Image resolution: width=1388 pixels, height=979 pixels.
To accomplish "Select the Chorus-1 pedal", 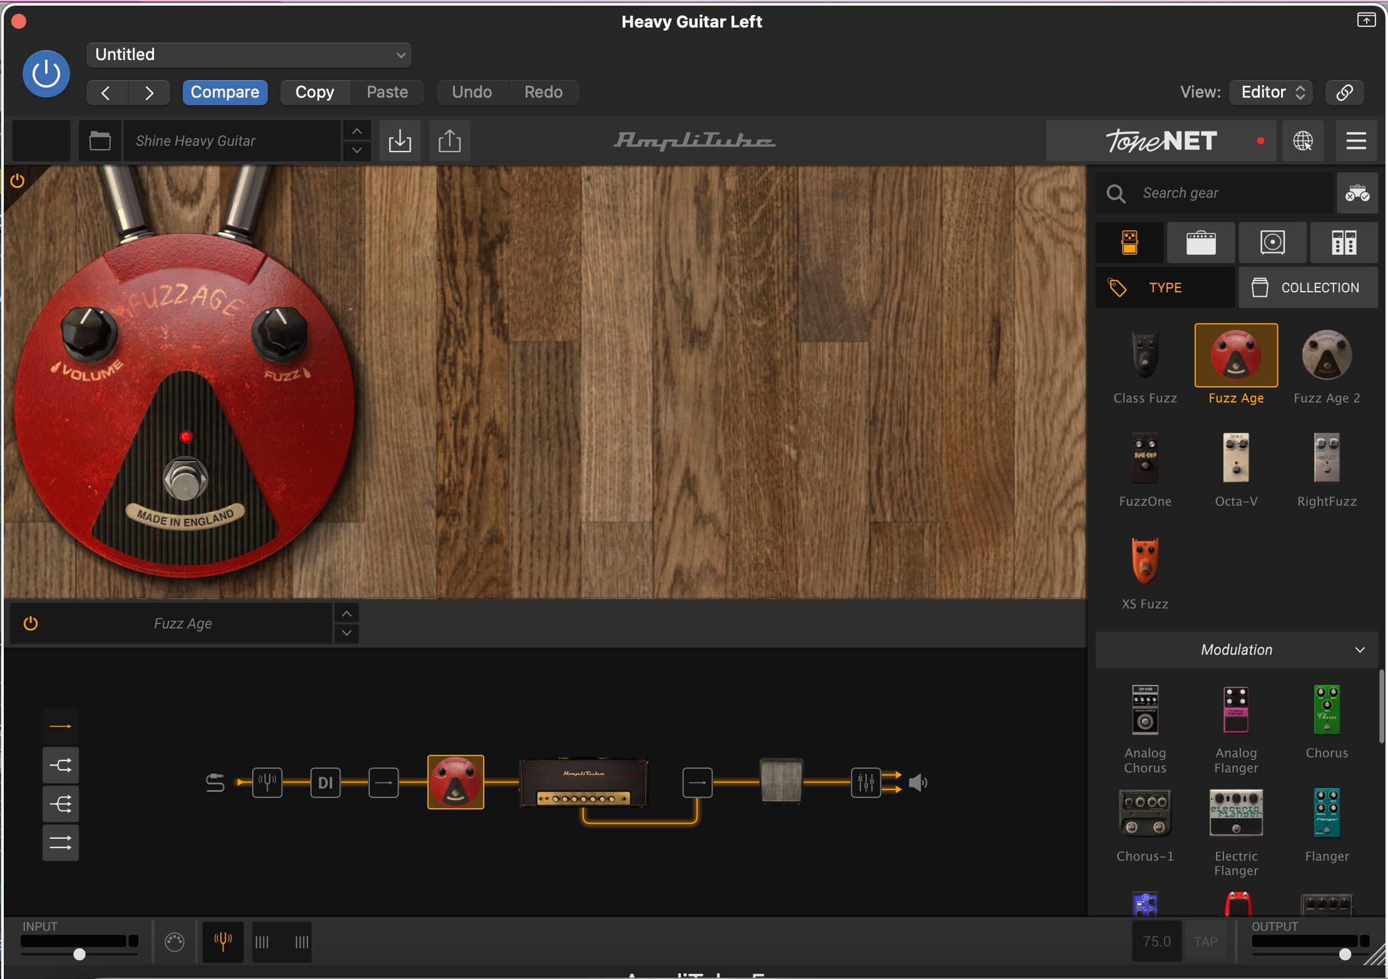I will pos(1145,825).
